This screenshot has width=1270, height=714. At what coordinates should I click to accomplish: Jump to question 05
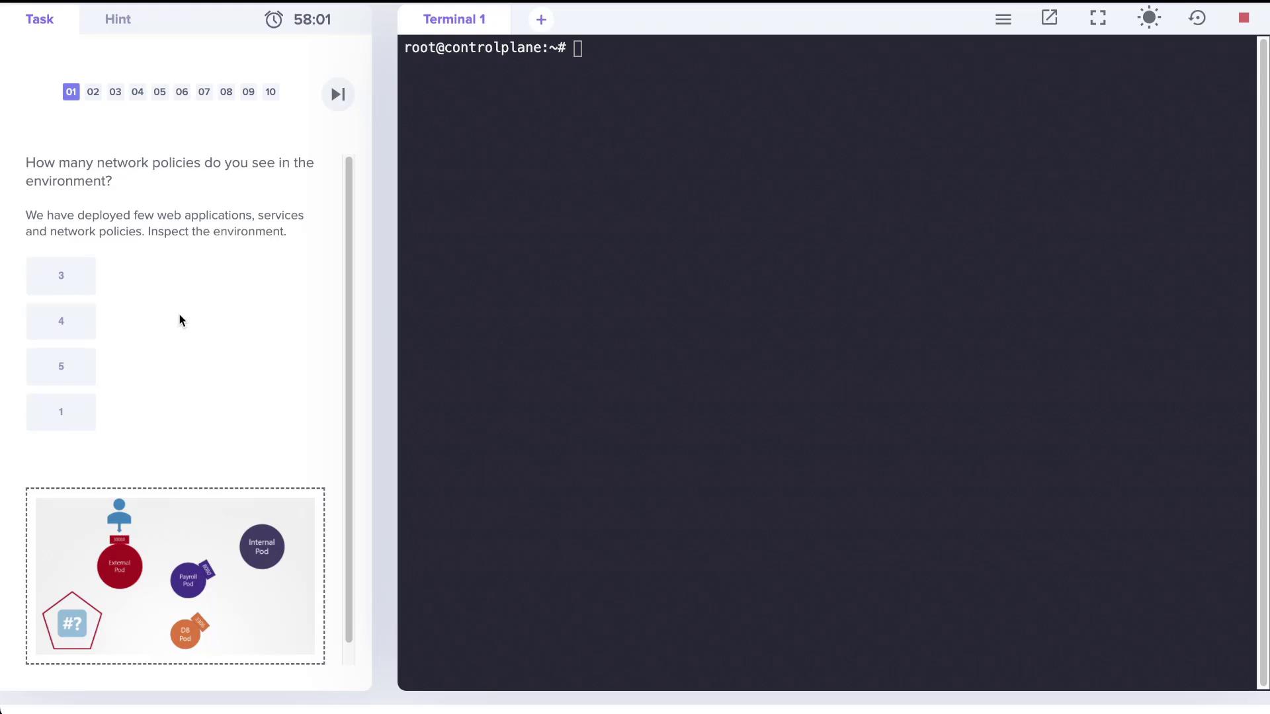[159, 92]
